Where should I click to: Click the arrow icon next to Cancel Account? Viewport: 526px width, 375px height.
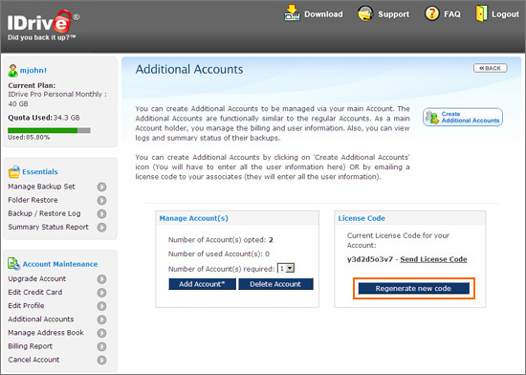[x=101, y=360]
